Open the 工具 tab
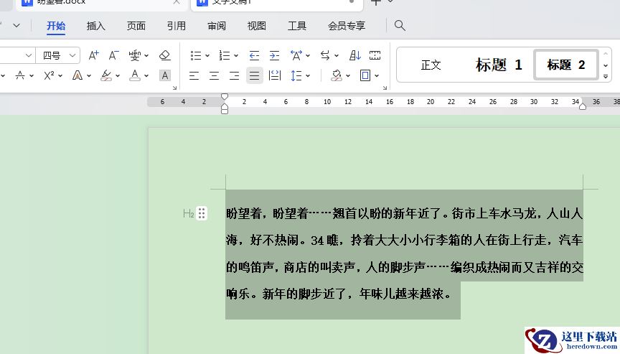620x354 pixels. (297, 26)
